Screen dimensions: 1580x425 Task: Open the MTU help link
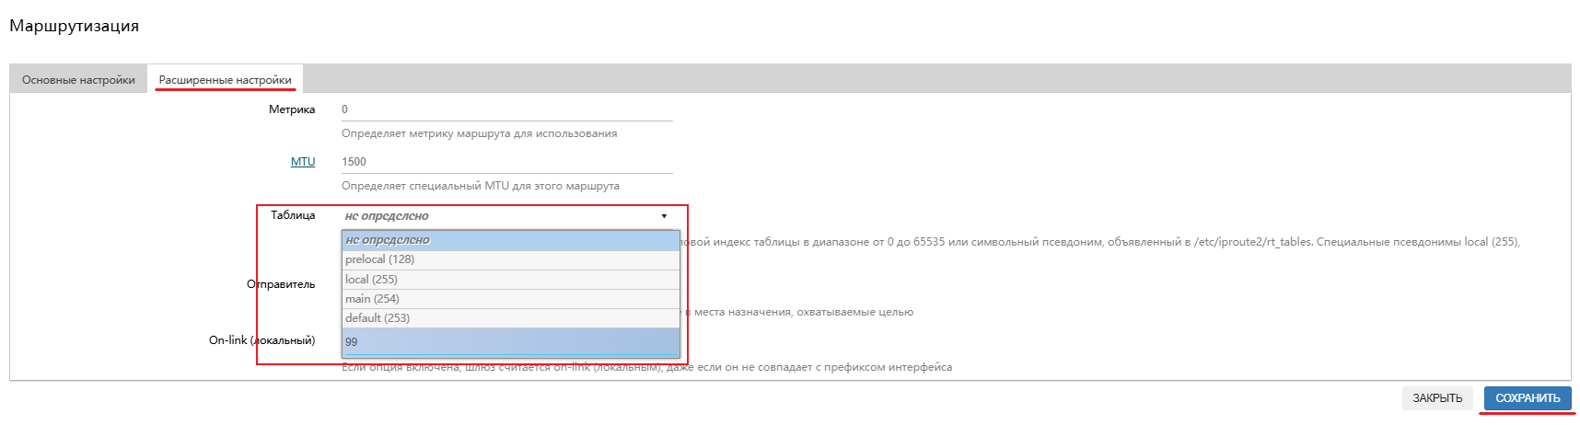[303, 162]
